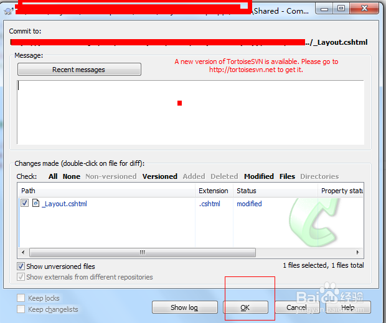Check None of the files
This screenshot has width=386, height=323.
click(72, 176)
